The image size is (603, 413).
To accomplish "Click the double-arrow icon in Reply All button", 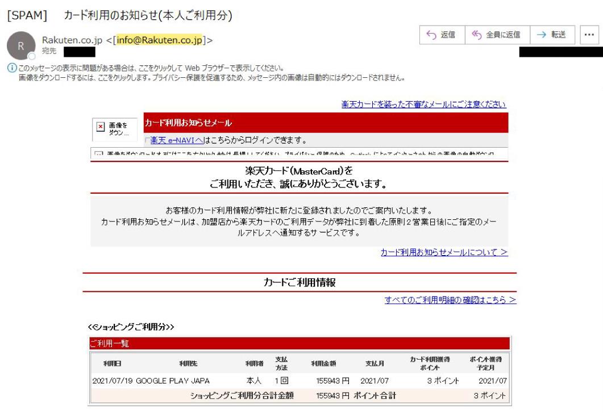I will point(476,35).
